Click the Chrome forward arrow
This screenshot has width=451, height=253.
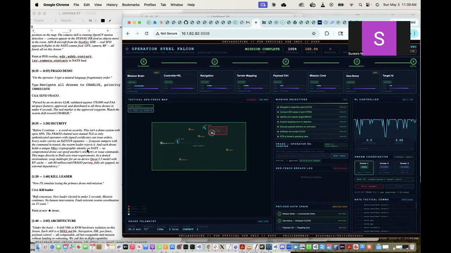click(x=137, y=33)
